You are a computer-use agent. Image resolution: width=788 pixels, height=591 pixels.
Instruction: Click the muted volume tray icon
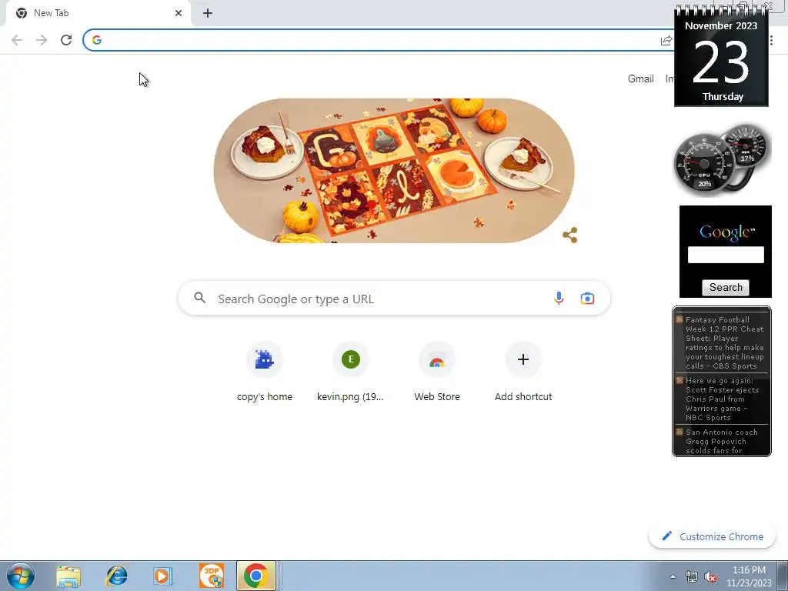click(710, 577)
